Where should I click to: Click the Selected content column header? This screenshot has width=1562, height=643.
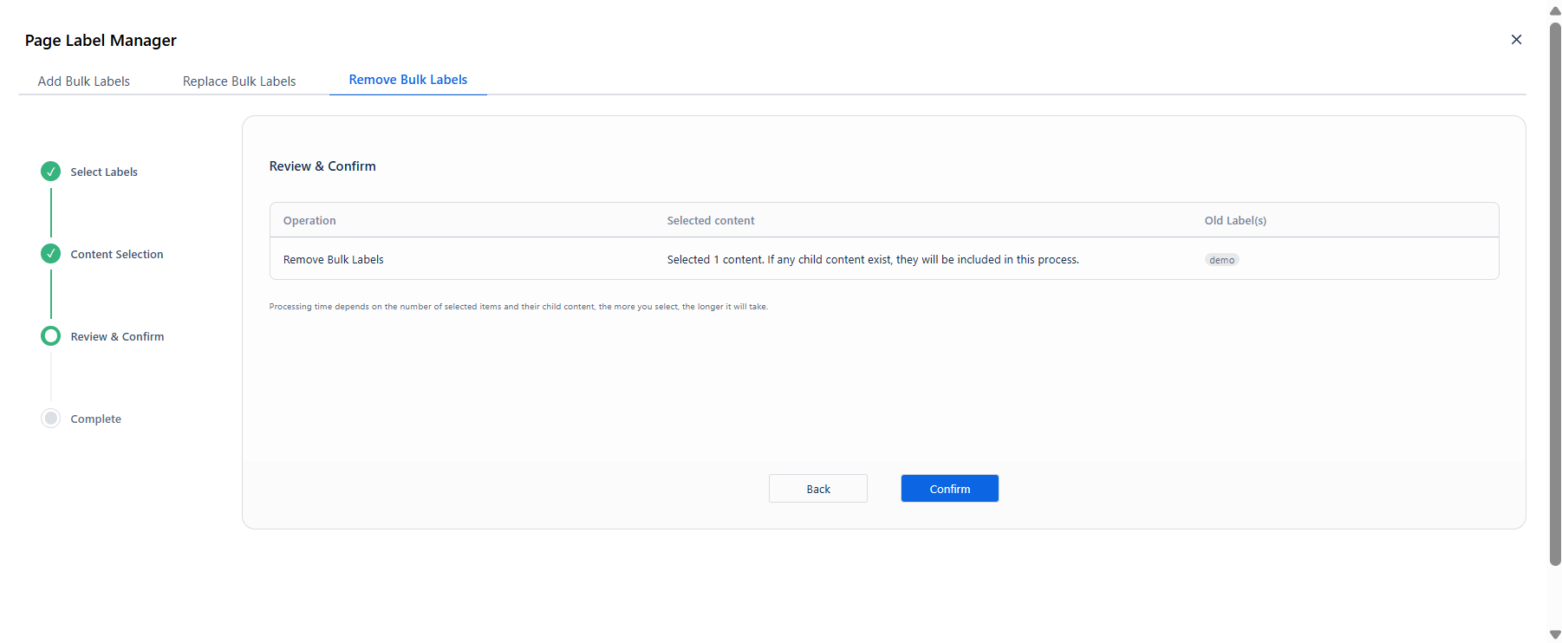coord(711,221)
